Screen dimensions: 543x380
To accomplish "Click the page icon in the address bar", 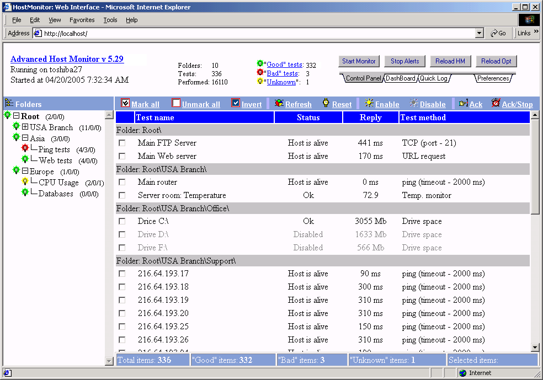I will [x=38, y=33].
